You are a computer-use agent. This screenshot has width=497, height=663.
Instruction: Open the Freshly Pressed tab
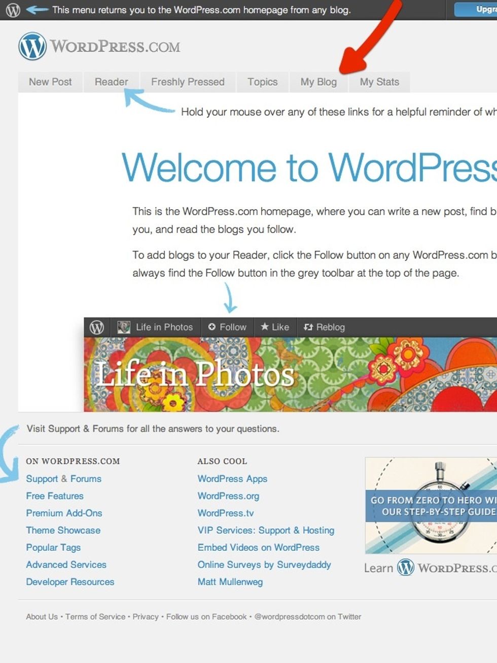click(x=188, y=82)
